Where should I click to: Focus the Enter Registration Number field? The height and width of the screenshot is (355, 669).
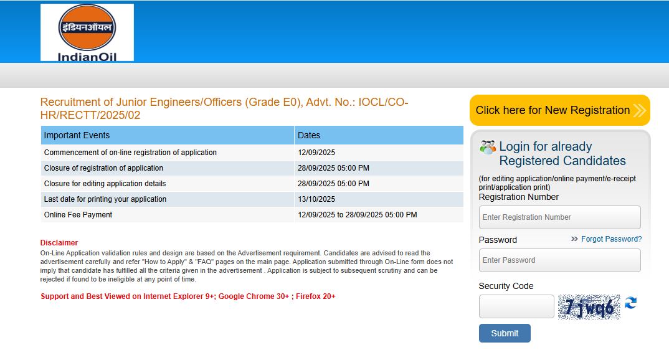click(x=559, y=217)
